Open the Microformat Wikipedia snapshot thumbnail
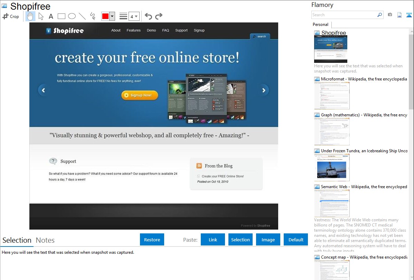The width and height of the screenshot is (414, 280). click(x=332, y=96)
